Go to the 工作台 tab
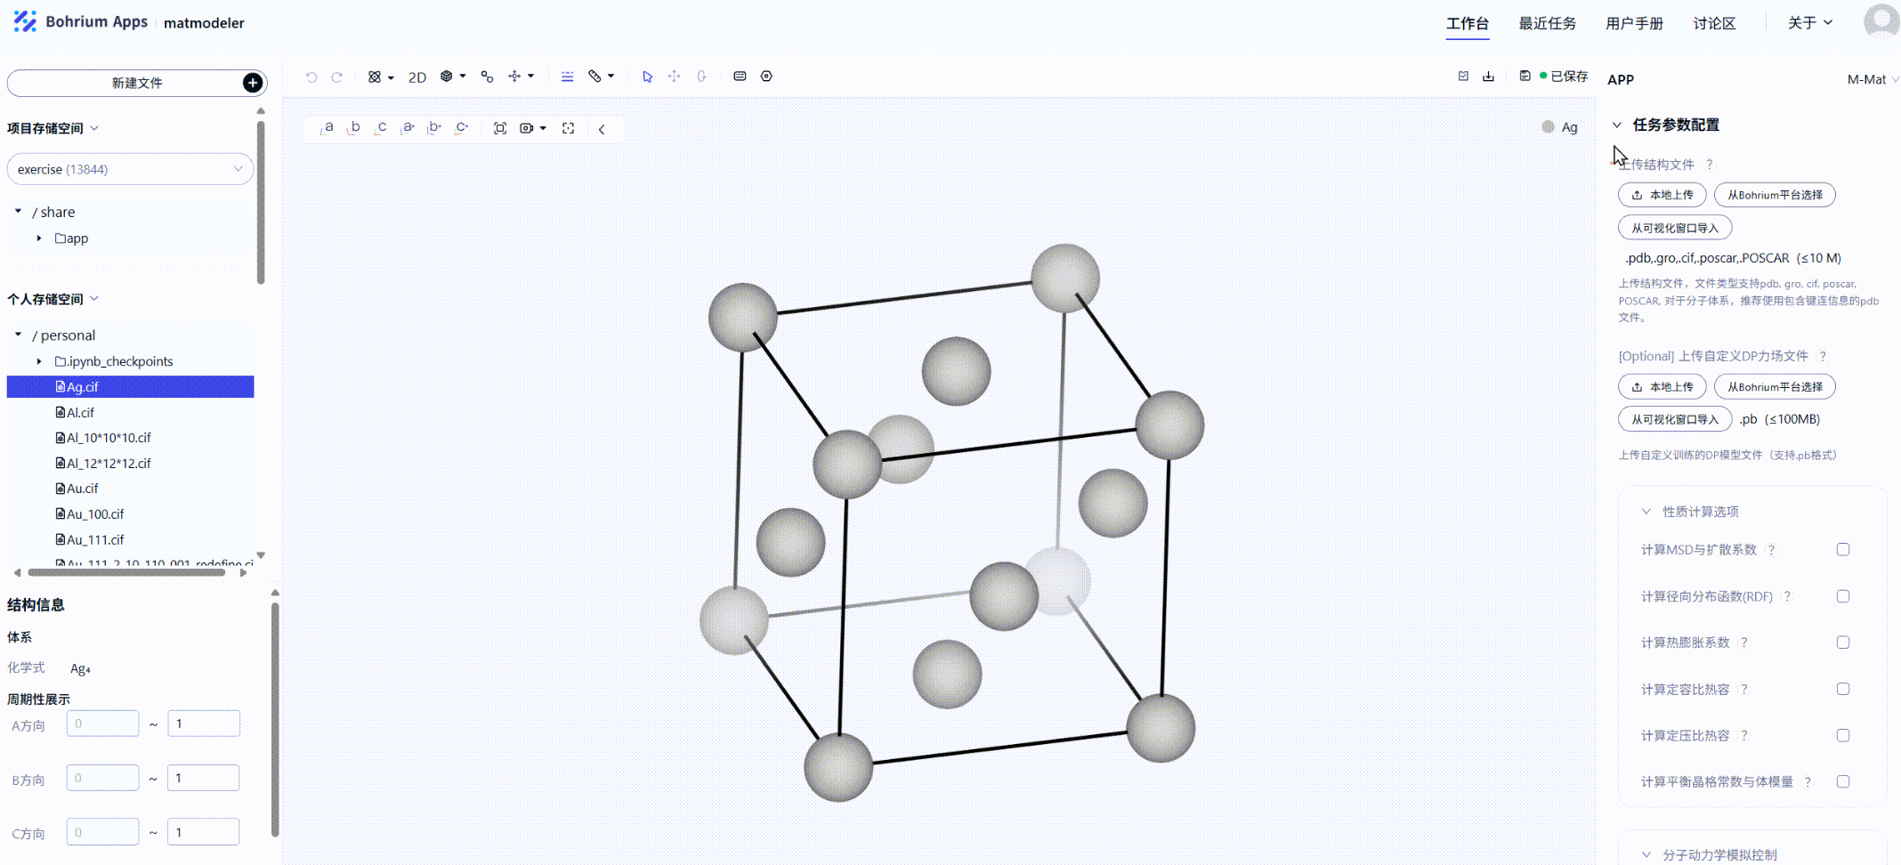The image size is (1901, 865). pos(1468,23)
